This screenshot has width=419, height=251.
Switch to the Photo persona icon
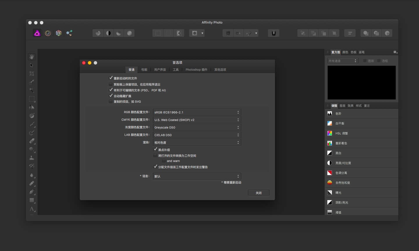point(37,33)
